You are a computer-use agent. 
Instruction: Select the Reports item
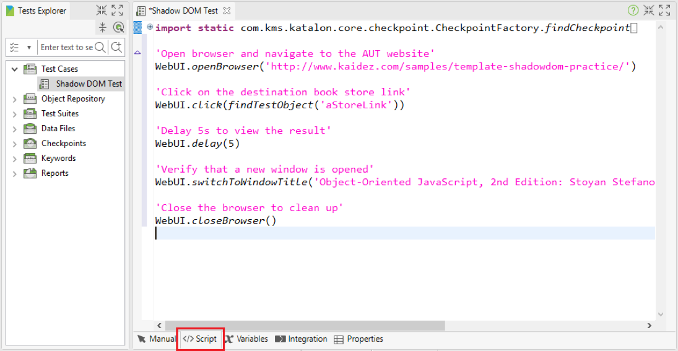(x=55, y=173)
